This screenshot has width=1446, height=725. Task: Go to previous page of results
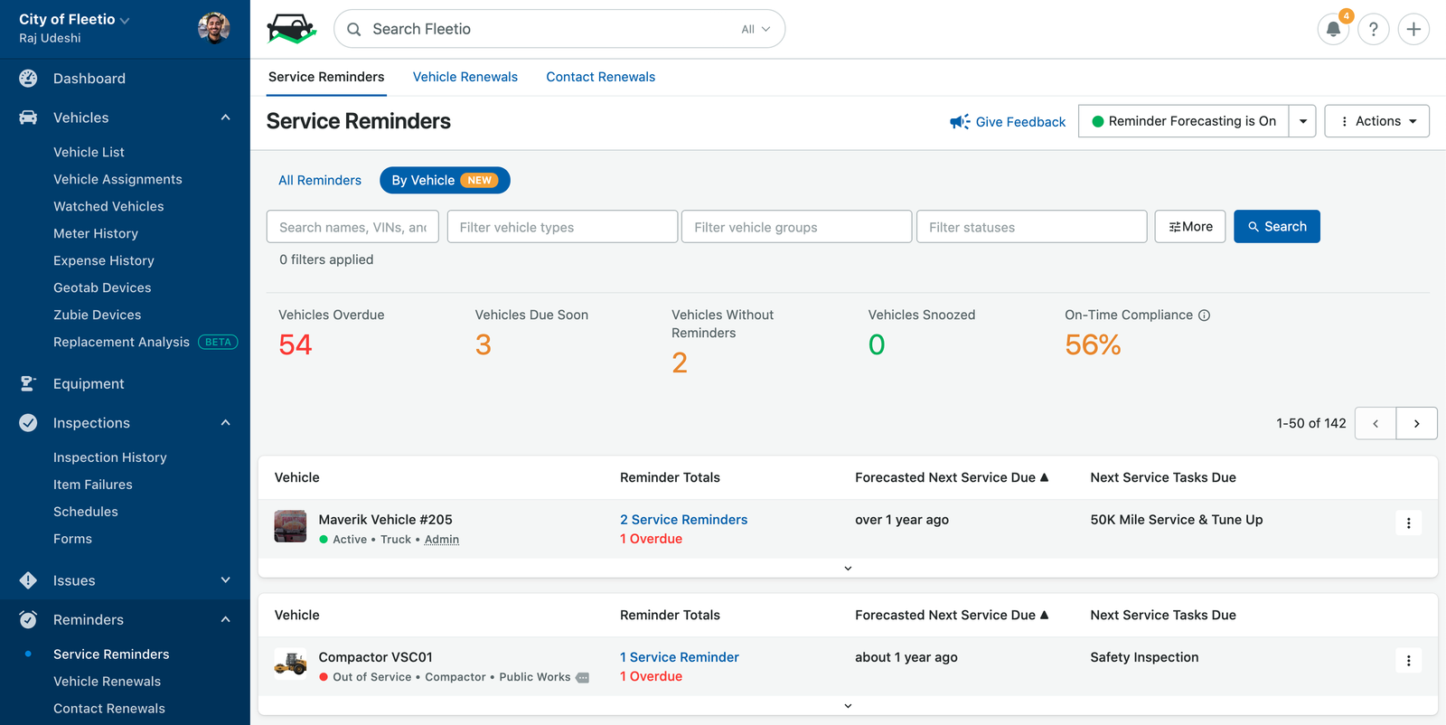tap(1376, 423)
